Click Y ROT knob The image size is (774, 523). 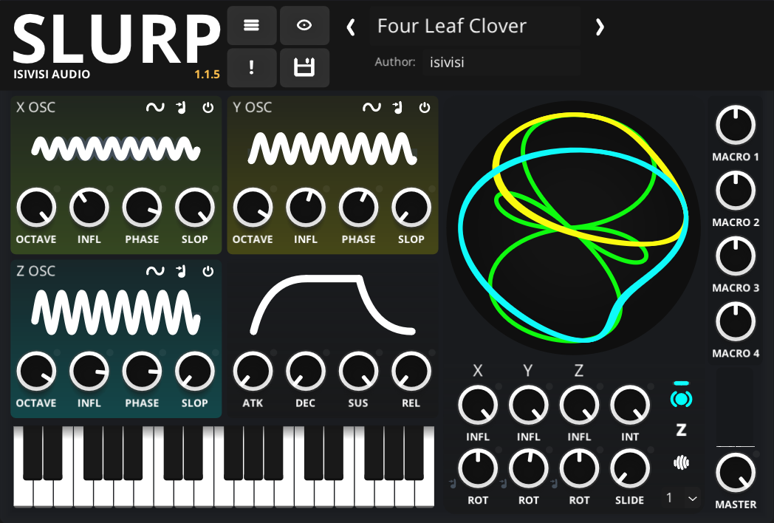(x=529, y=468)
